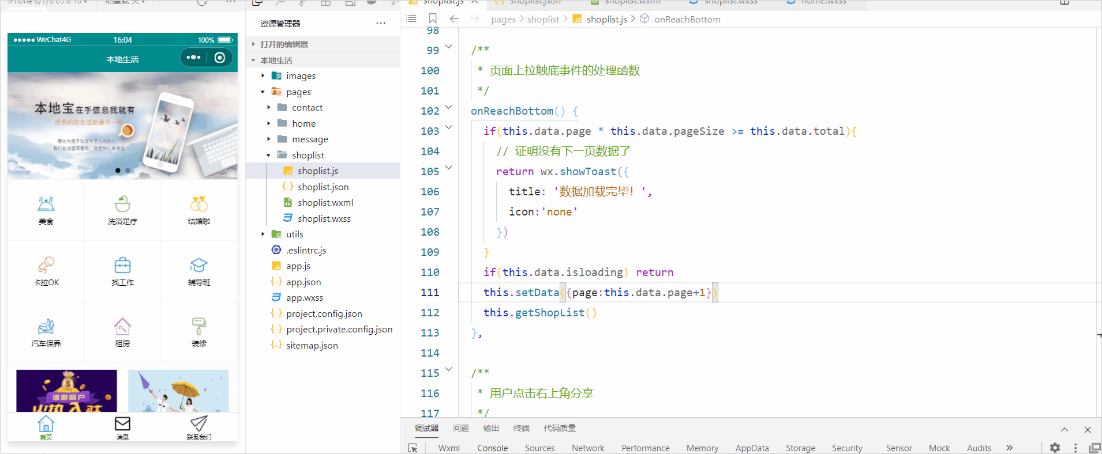
Task: Open the Network devtools tab
Action: coord(588,448)
